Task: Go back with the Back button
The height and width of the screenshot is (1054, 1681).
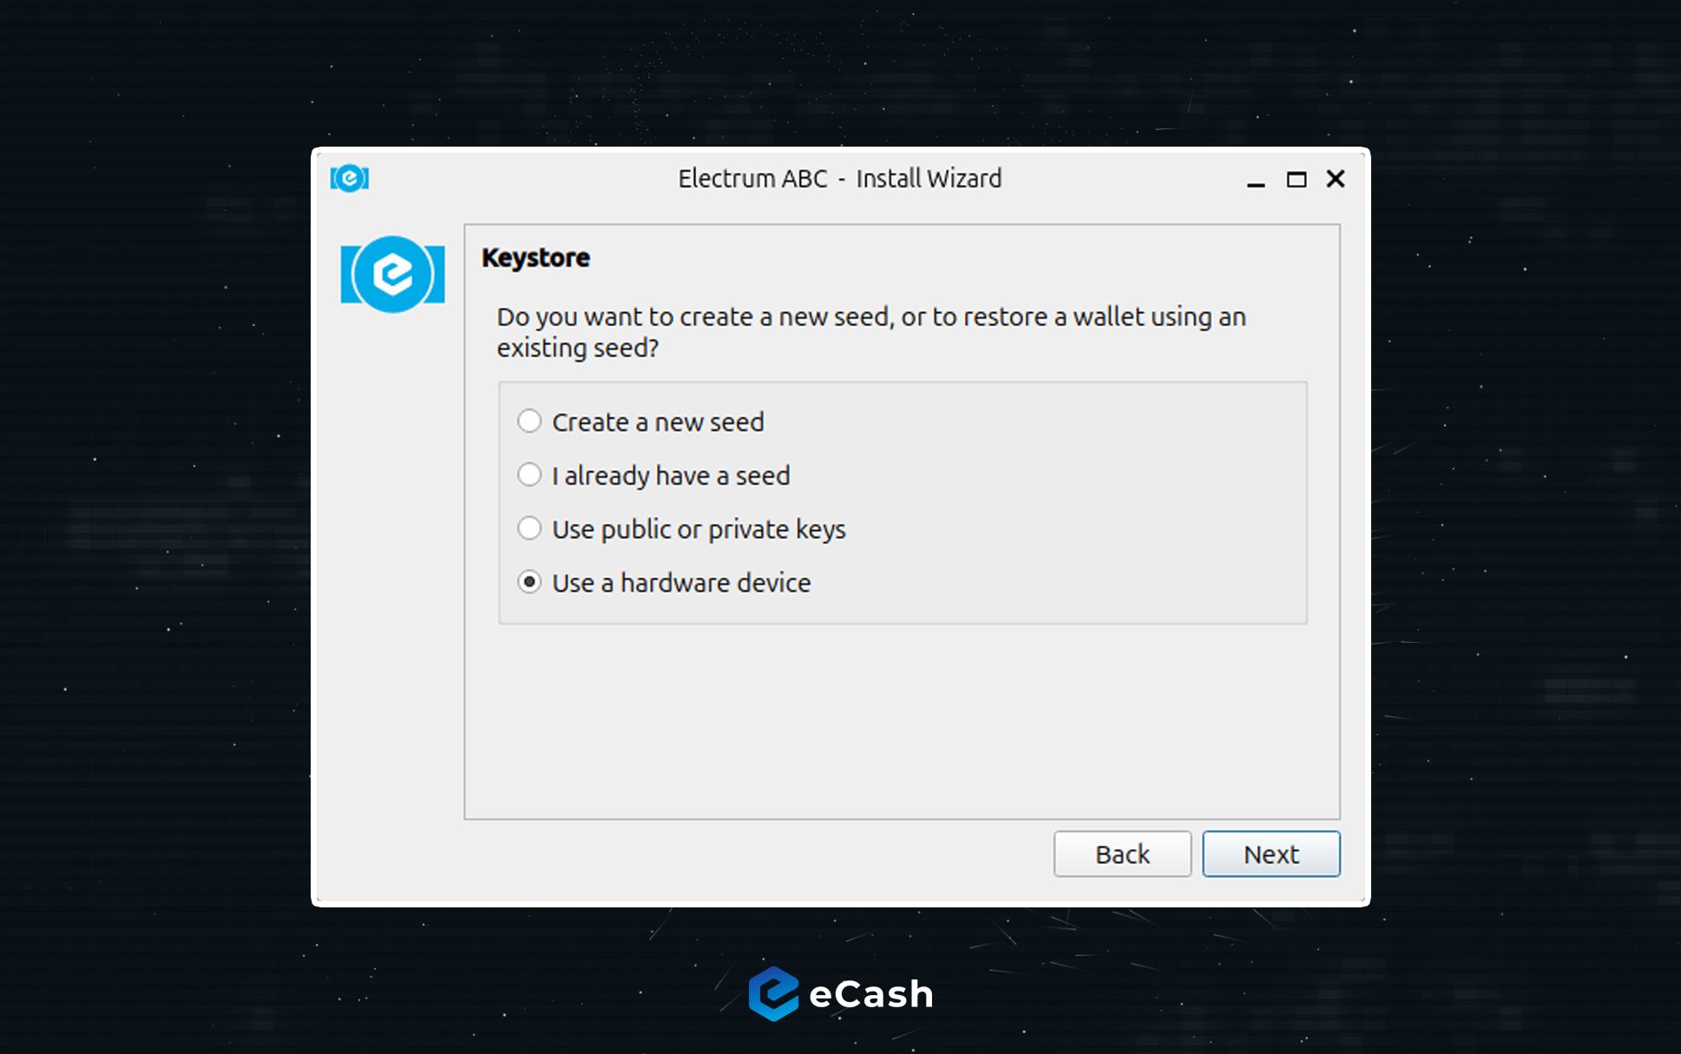Action: (x=1122, y=854)
